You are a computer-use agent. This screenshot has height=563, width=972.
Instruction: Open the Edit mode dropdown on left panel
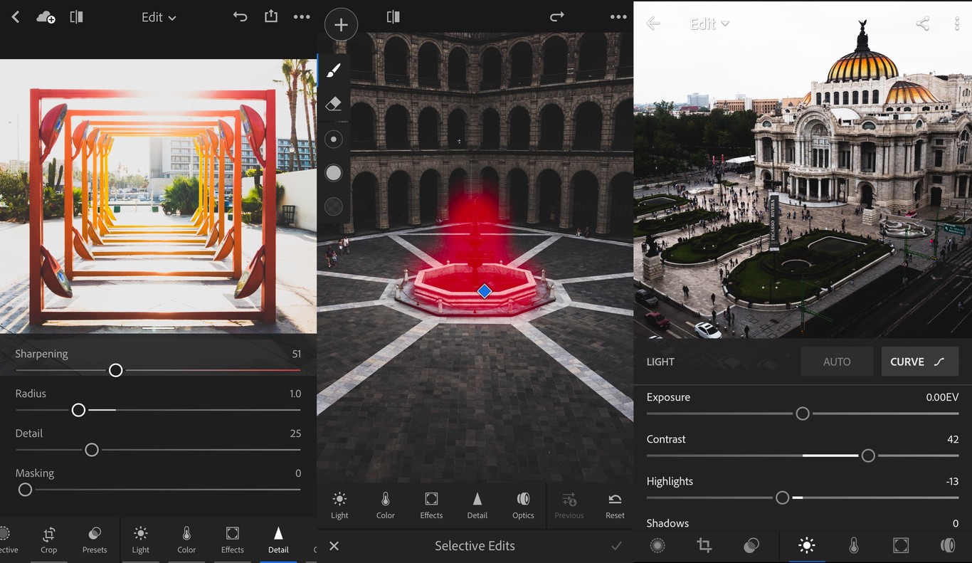coord(158,17)
